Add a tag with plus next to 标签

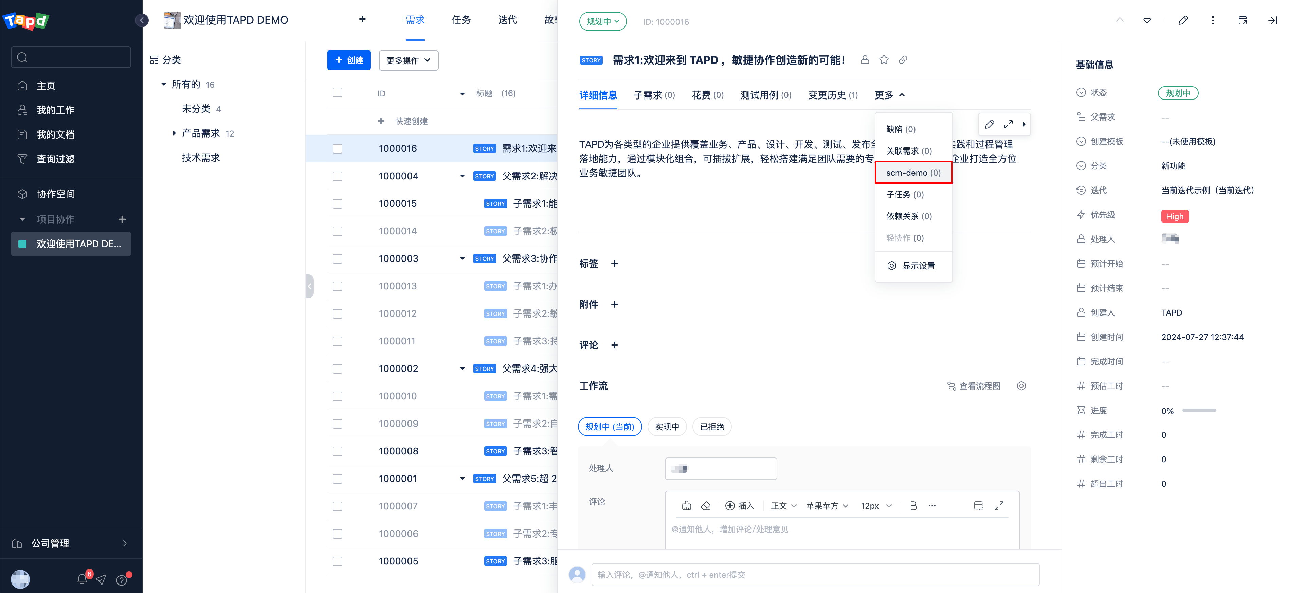615,263
